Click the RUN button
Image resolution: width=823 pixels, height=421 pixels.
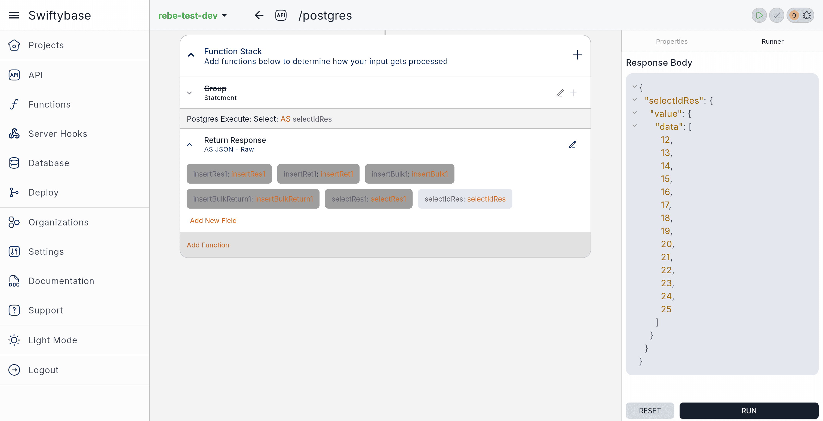[749, 411]
